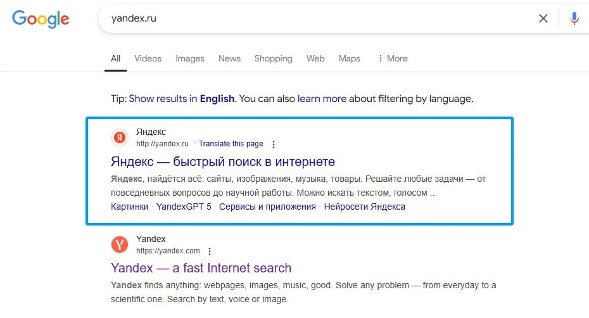This screenshot has width=589, height=318.
Task: Switch to the Web tab
Action: coord(315,59)
